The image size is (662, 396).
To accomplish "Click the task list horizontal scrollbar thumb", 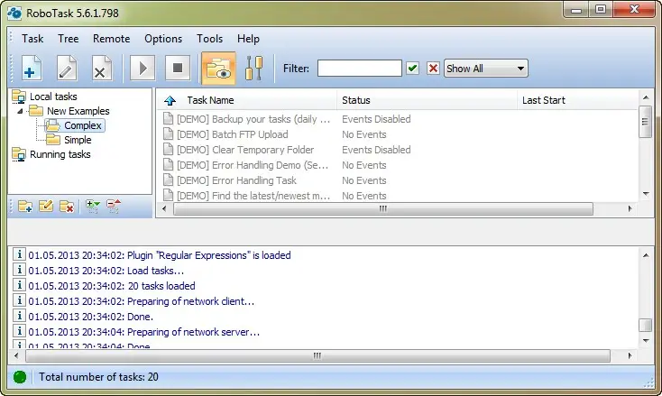I will pos(383,208).
